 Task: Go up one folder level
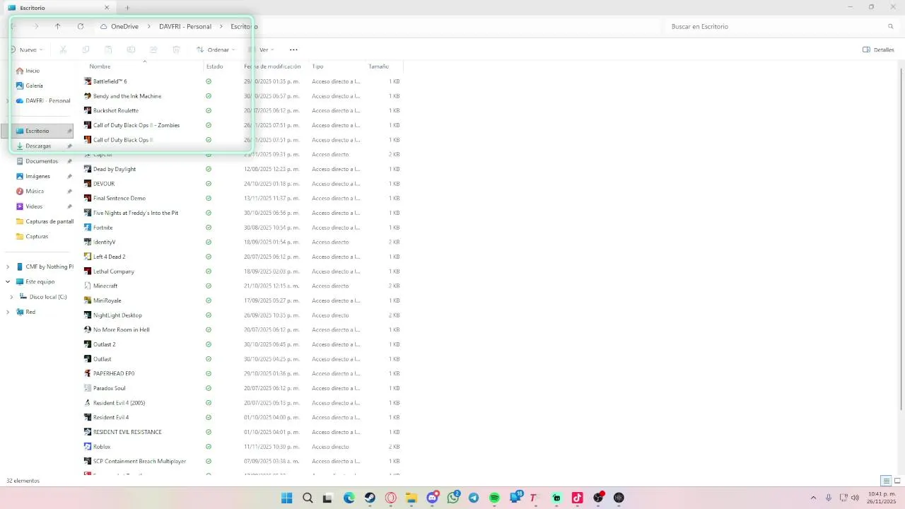[x=58, y=26]
